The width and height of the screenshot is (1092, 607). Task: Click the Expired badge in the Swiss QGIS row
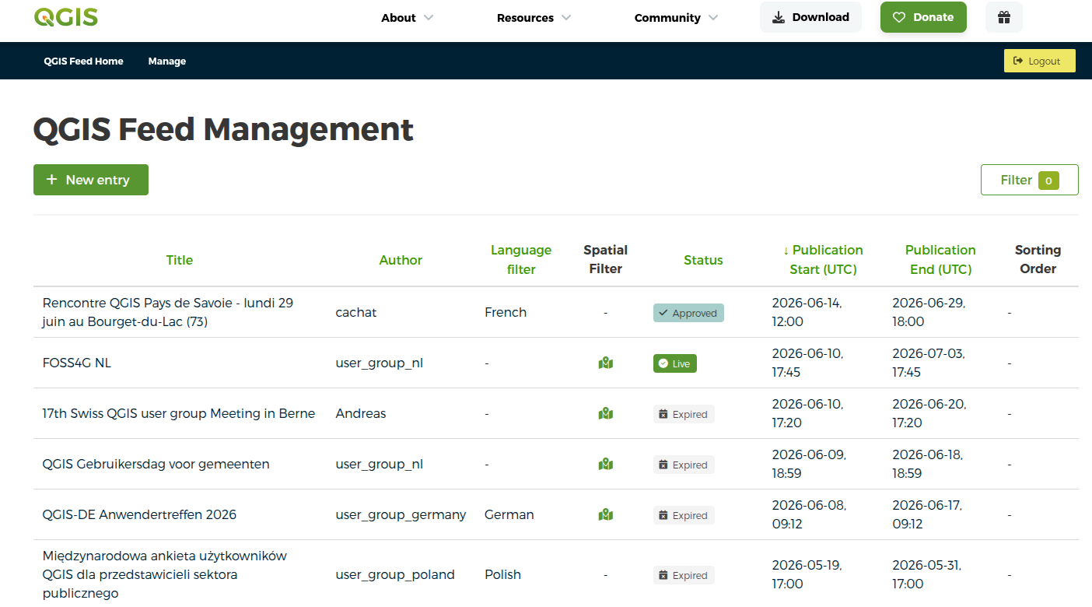click(684, 414)
